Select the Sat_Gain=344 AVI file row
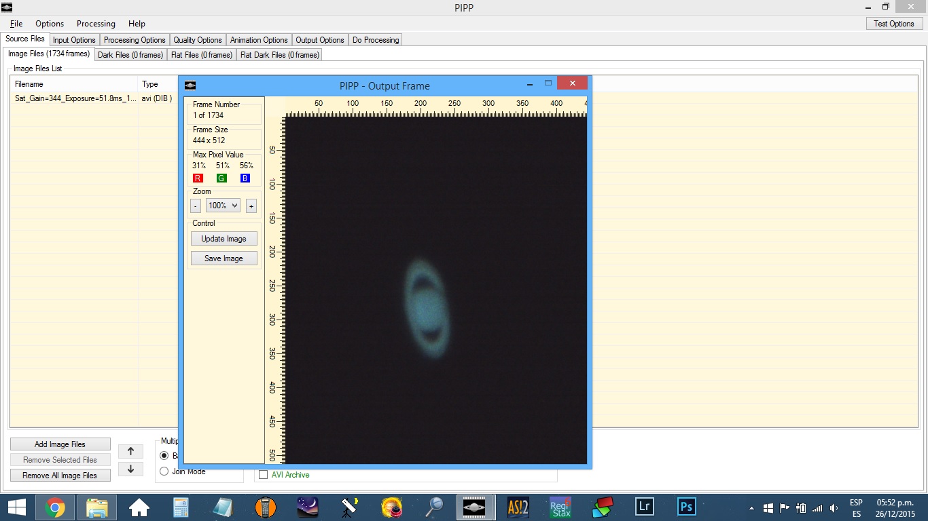 click(75, 98)
